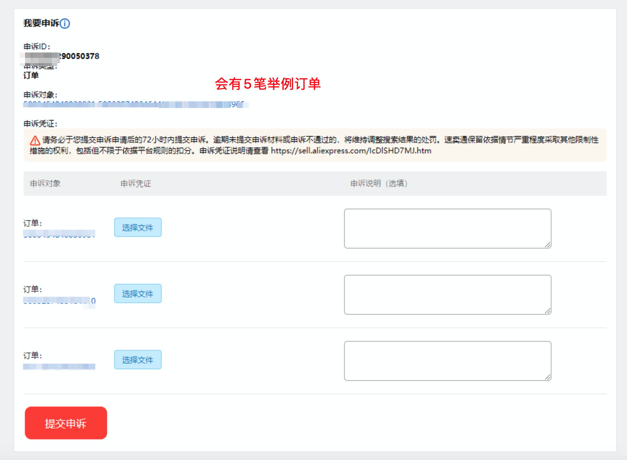
Task: Click the info icon beside 我要申诉
Action: pos(65,23)
